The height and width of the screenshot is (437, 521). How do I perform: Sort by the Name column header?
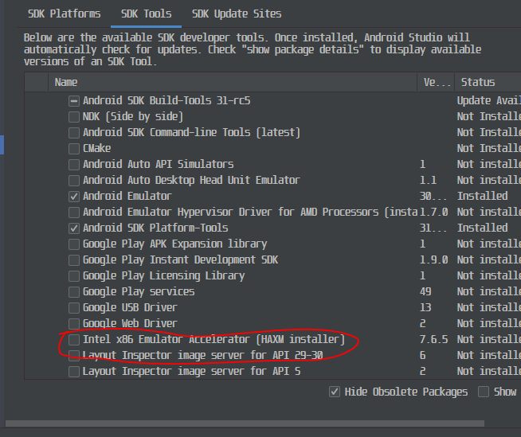pyautogui.click(x=233, y=82)
